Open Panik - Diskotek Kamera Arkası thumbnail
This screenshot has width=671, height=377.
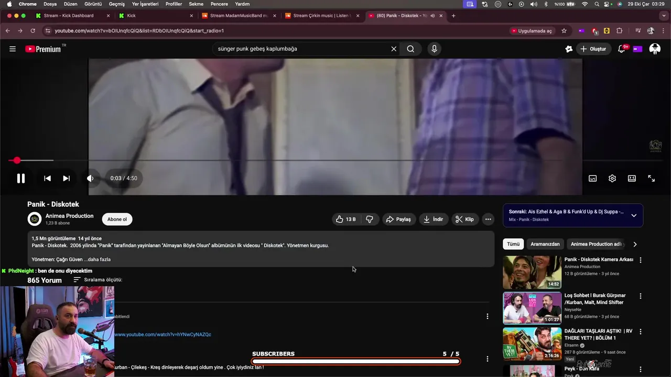(x=532, y=272)
